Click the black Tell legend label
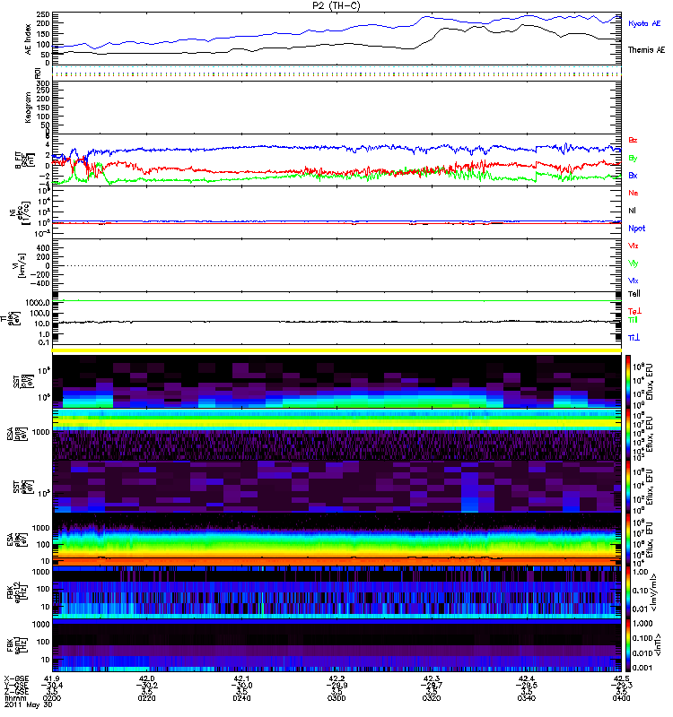Viewport: 673px width, 717px height. pos(634,294)
